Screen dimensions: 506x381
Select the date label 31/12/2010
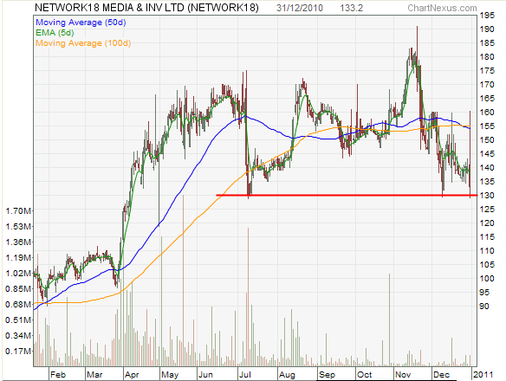300,8
